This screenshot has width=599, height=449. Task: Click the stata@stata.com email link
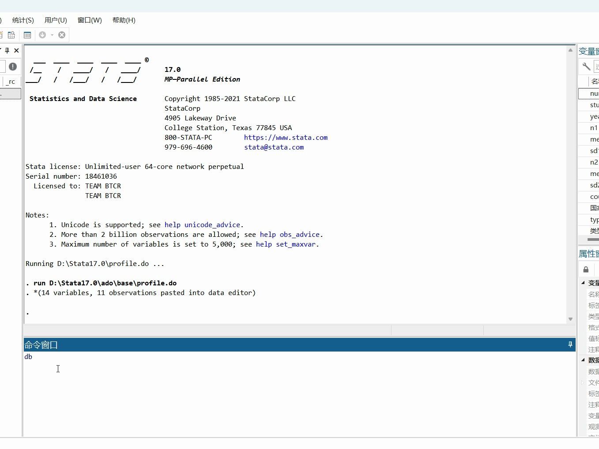274,147
